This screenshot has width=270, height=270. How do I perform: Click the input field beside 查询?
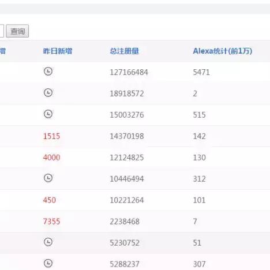[x=2, y=31]
